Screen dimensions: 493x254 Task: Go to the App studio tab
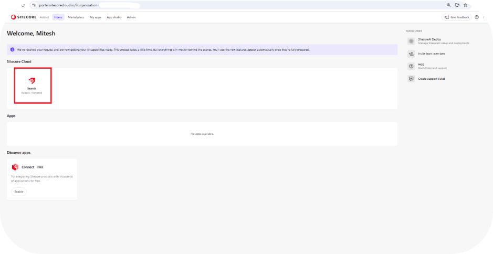(114, 17)
